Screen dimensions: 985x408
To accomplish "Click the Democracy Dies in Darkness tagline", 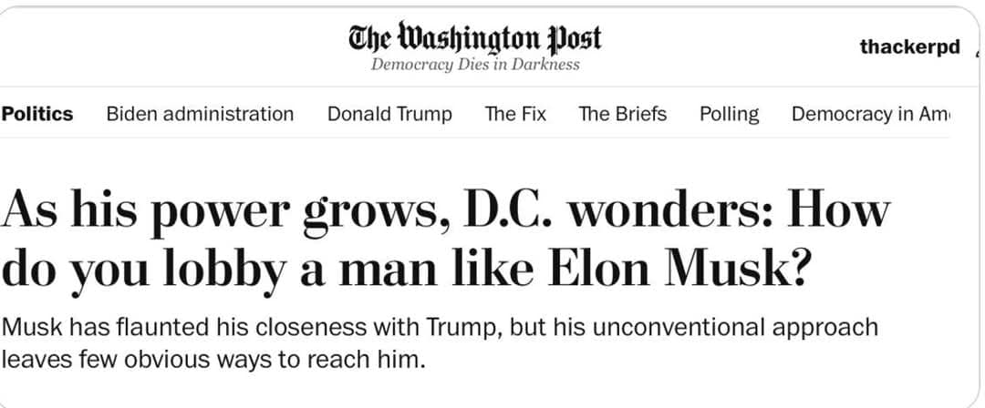I will pos(475,65).
